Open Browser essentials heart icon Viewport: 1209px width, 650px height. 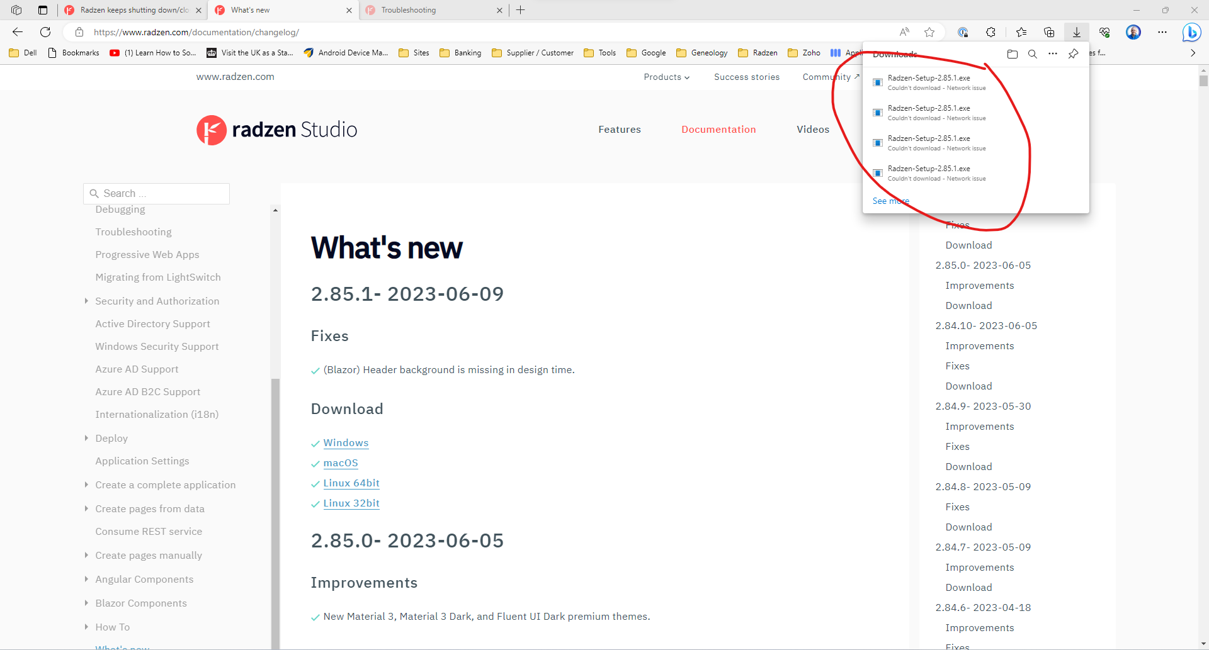(x=1104, y=32)
